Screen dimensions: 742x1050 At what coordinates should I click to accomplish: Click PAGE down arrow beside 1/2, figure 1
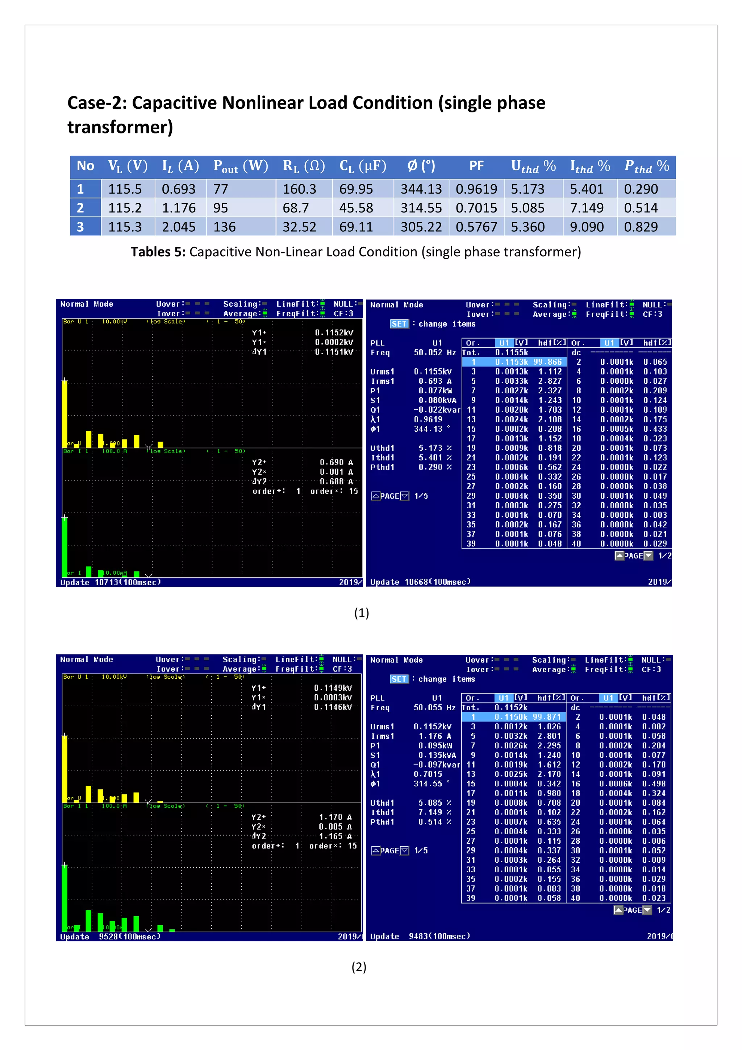tap(648, 556)
